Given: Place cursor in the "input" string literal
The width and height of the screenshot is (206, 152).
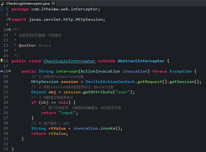Looking at the screenshot, I should pyautogui.click(x=67, y=113).
